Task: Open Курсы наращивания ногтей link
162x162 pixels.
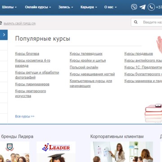Action: (92, 74)
